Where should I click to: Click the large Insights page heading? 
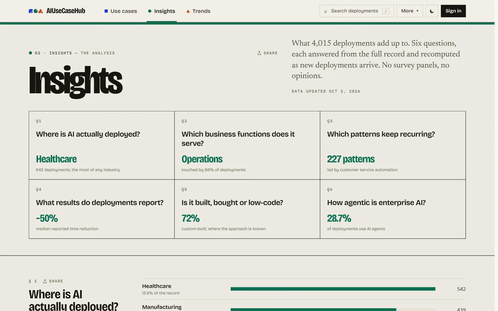click(76, 81)
